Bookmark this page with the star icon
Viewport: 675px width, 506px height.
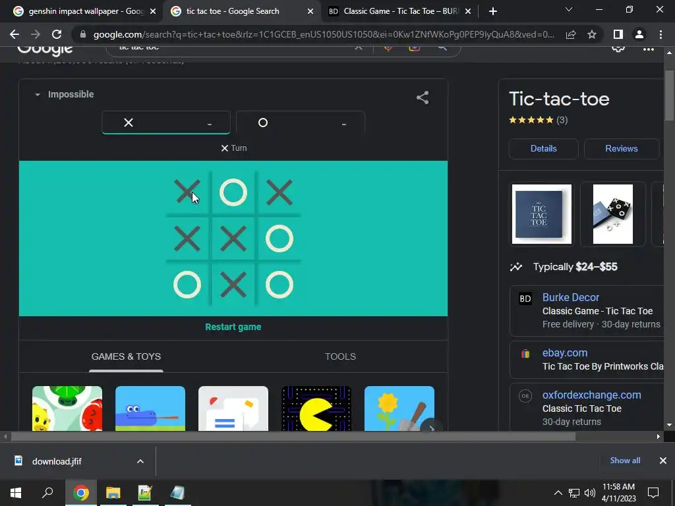tap(592, 34)
